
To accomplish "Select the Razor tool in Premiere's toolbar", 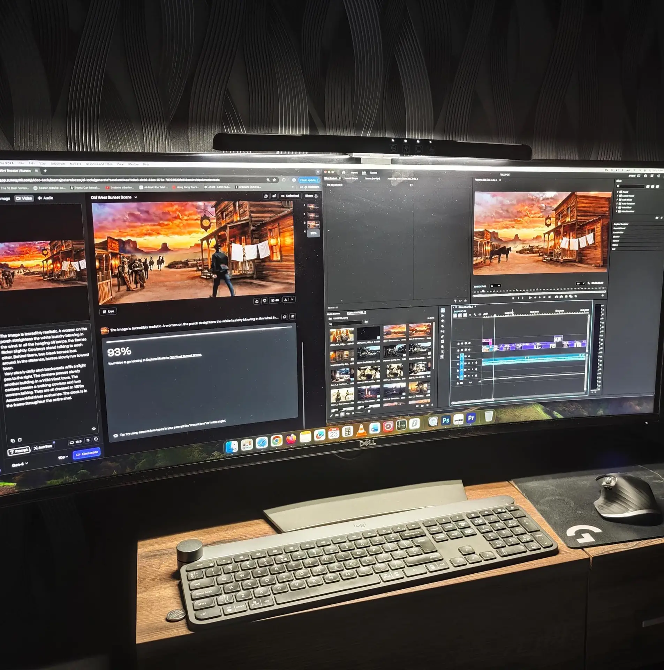I will tap(443, 326).
